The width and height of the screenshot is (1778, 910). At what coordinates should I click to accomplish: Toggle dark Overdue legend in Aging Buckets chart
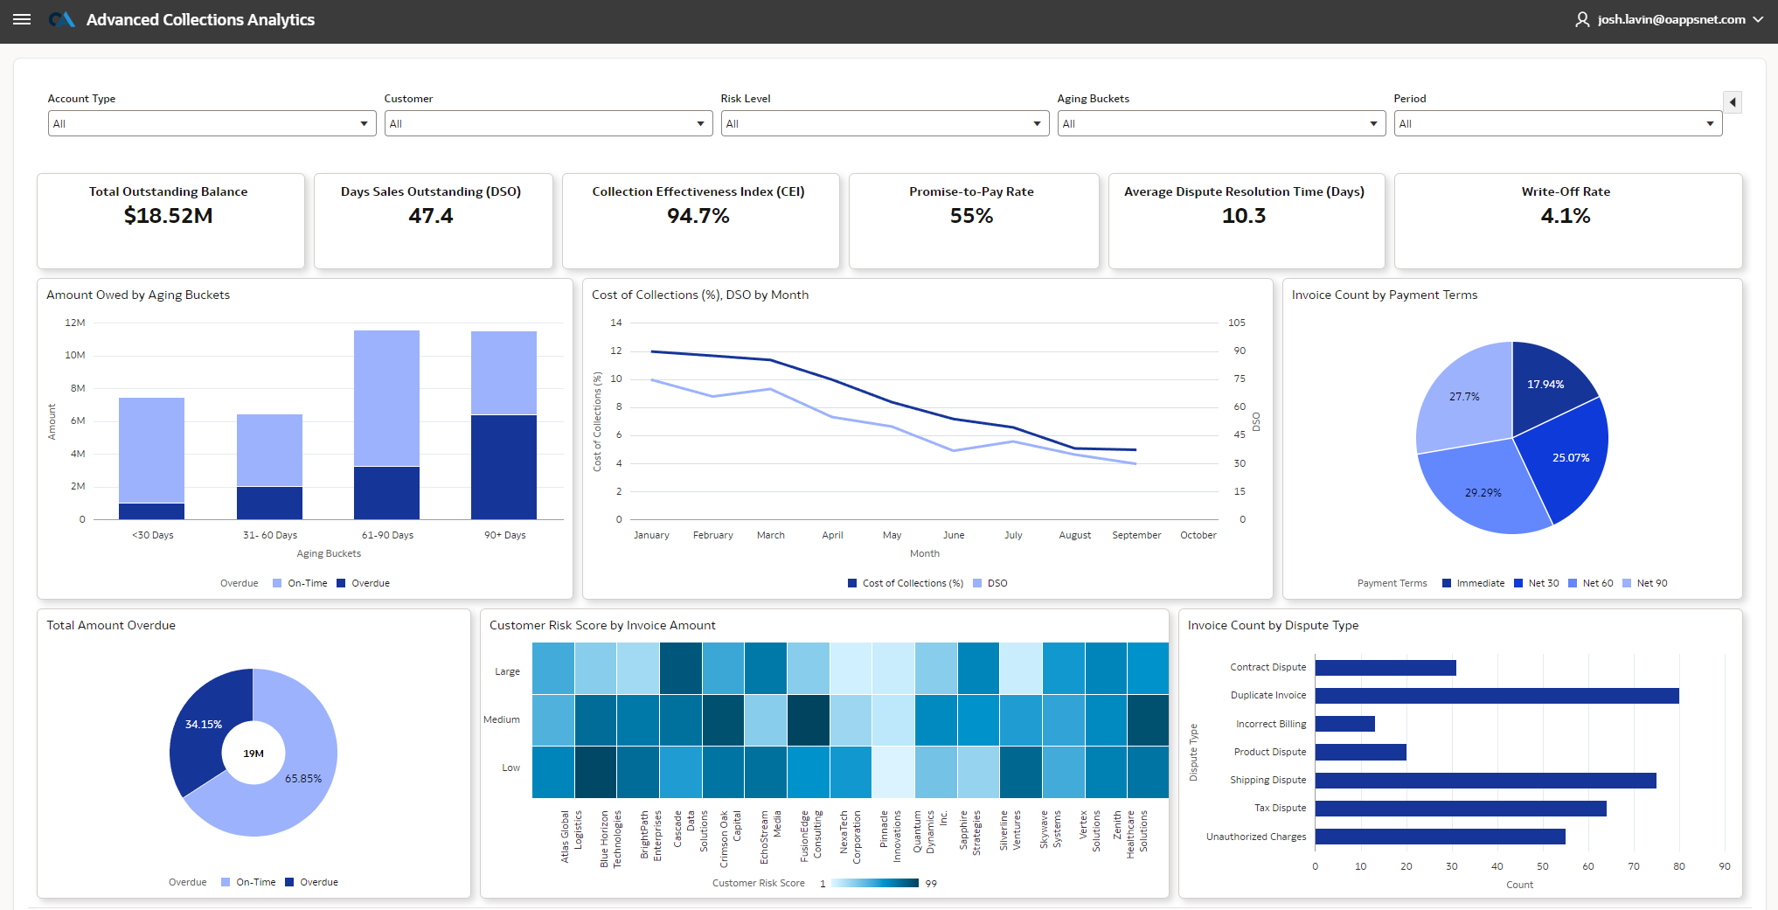[x=363, y=583]
